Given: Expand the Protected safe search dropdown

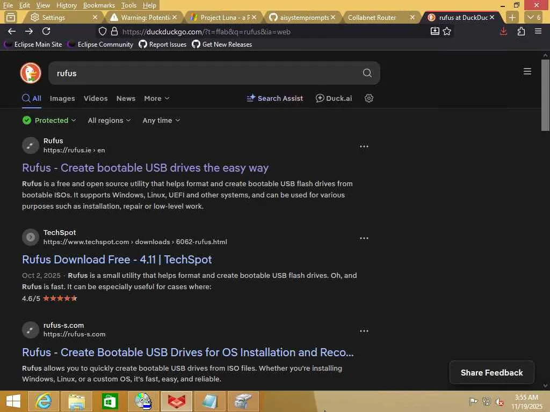Looking at the screenshot, I should click(49, 120).
